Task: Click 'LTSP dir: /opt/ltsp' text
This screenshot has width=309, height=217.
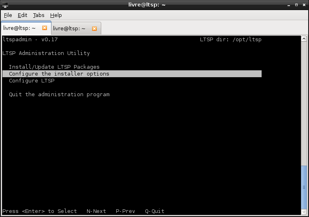Action: [231, 39]
